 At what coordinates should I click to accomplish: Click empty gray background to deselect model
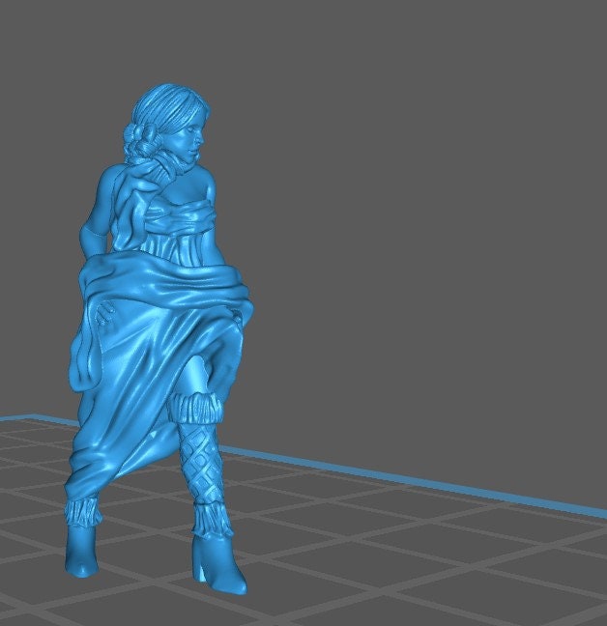[435, 193]
